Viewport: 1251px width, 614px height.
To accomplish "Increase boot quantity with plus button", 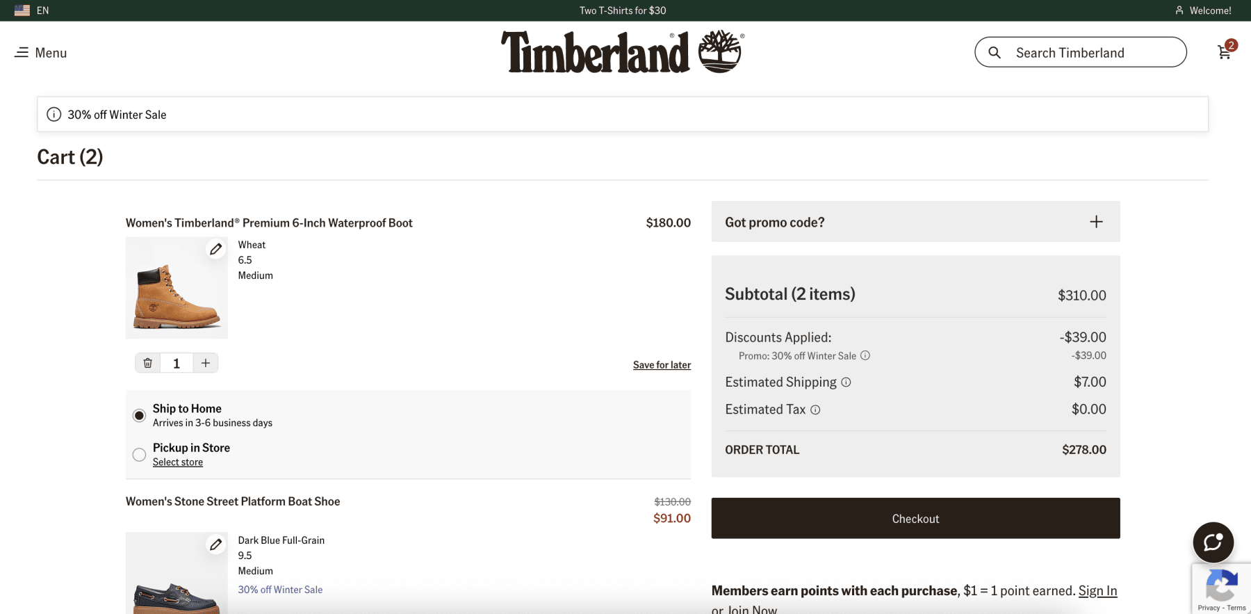I will coord(206,363).
